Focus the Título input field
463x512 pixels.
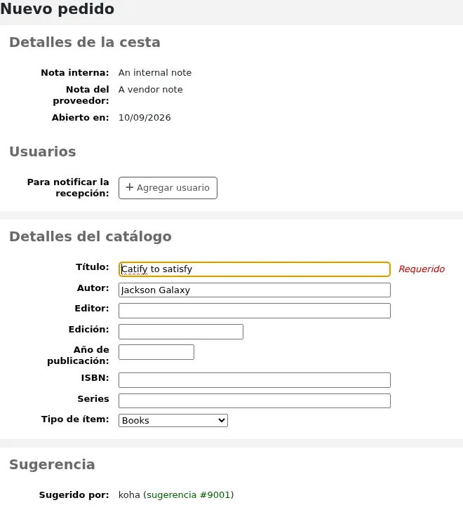click(255, 269)
